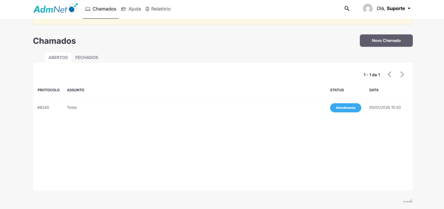Viewport: 444px width, 209px height.
Task: Click the Teste ticket subject
Action: tap(72, 108)
